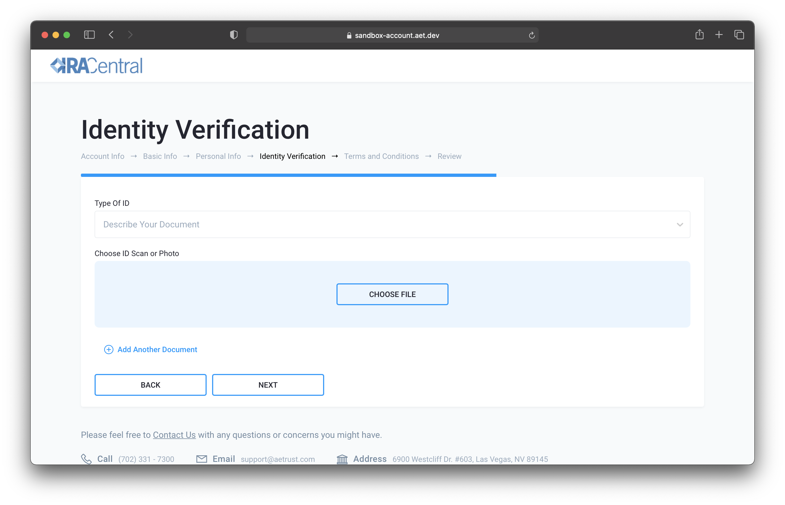785x505 pixels.
Task: Select the Identity Verification step
Action: click(x=292, y=156)
